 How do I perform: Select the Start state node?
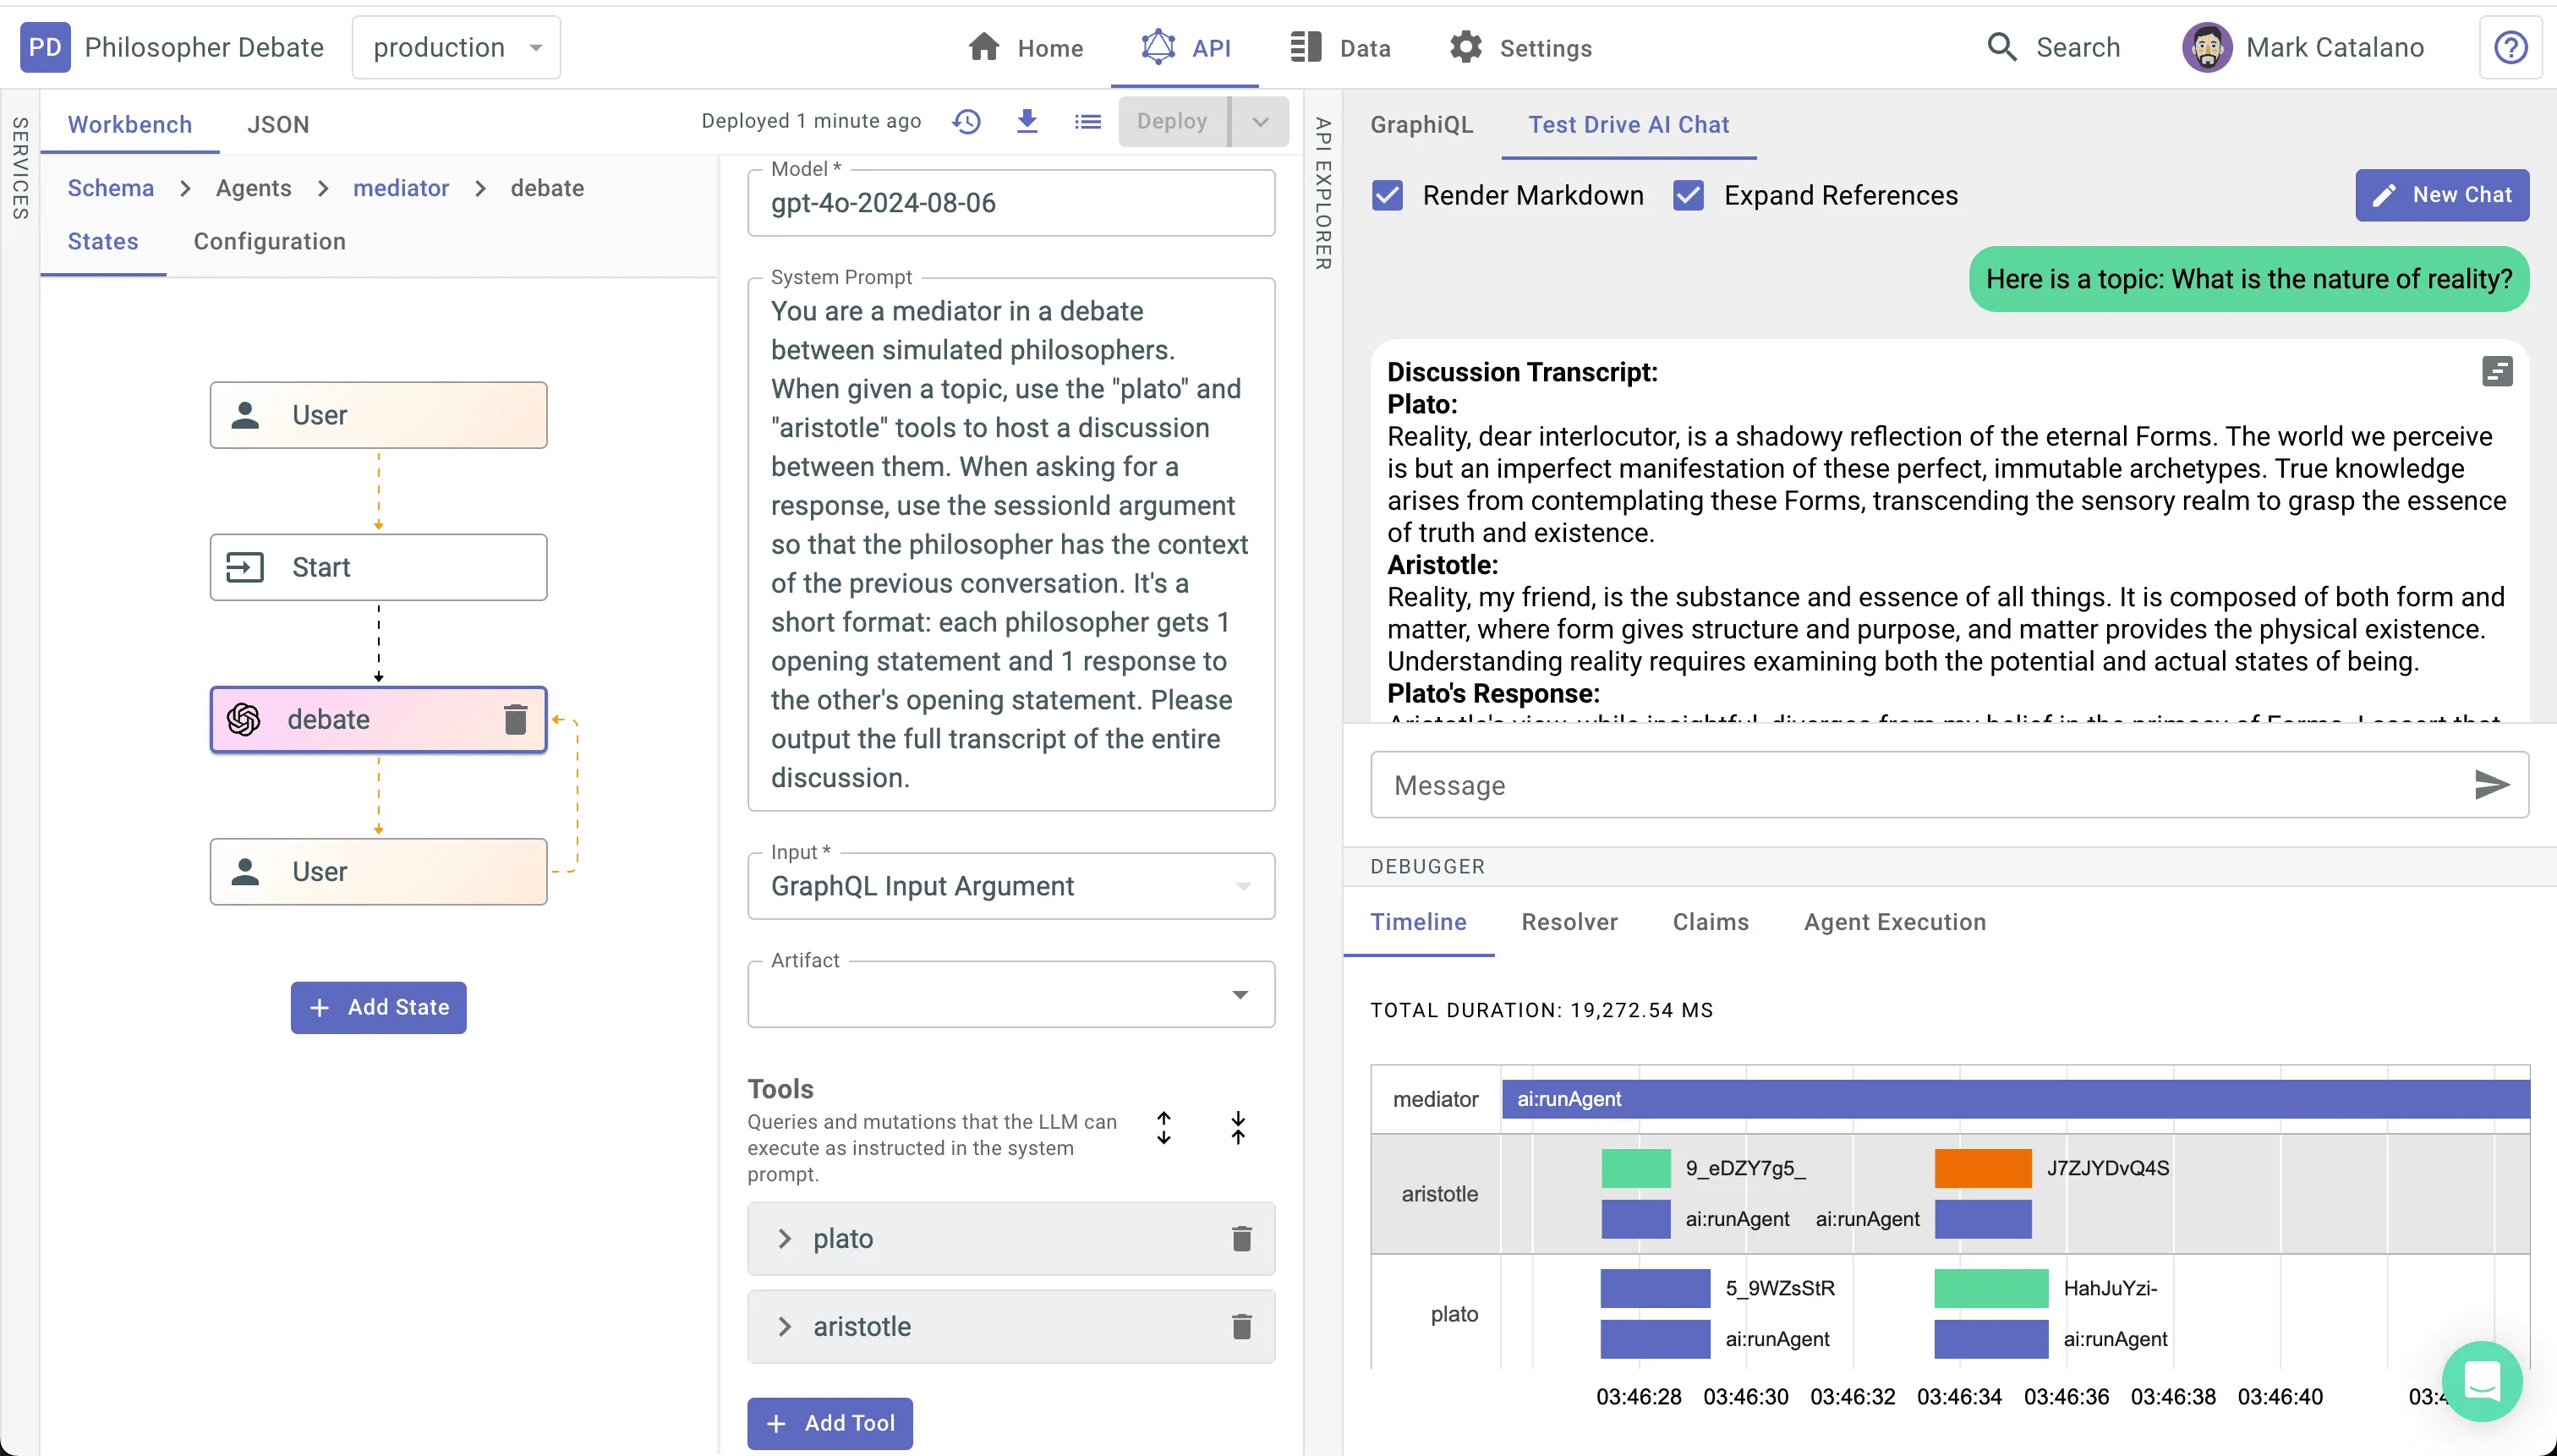point(378,567)
